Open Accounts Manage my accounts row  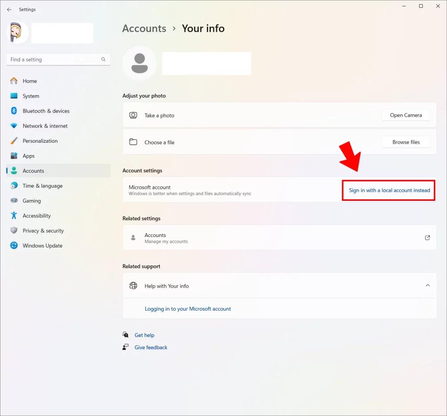point(279,237)
